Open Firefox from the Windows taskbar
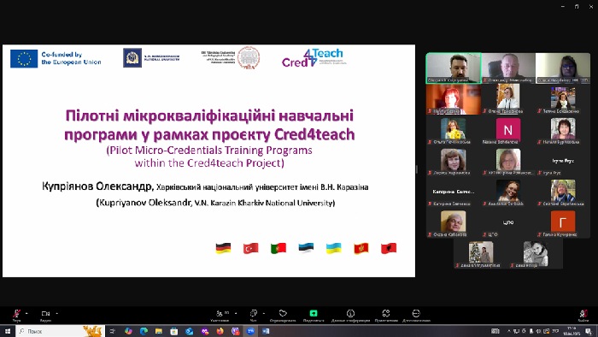 [220, 331]
